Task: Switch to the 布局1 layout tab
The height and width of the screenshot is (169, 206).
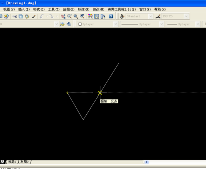Action: tap(12, 162)
